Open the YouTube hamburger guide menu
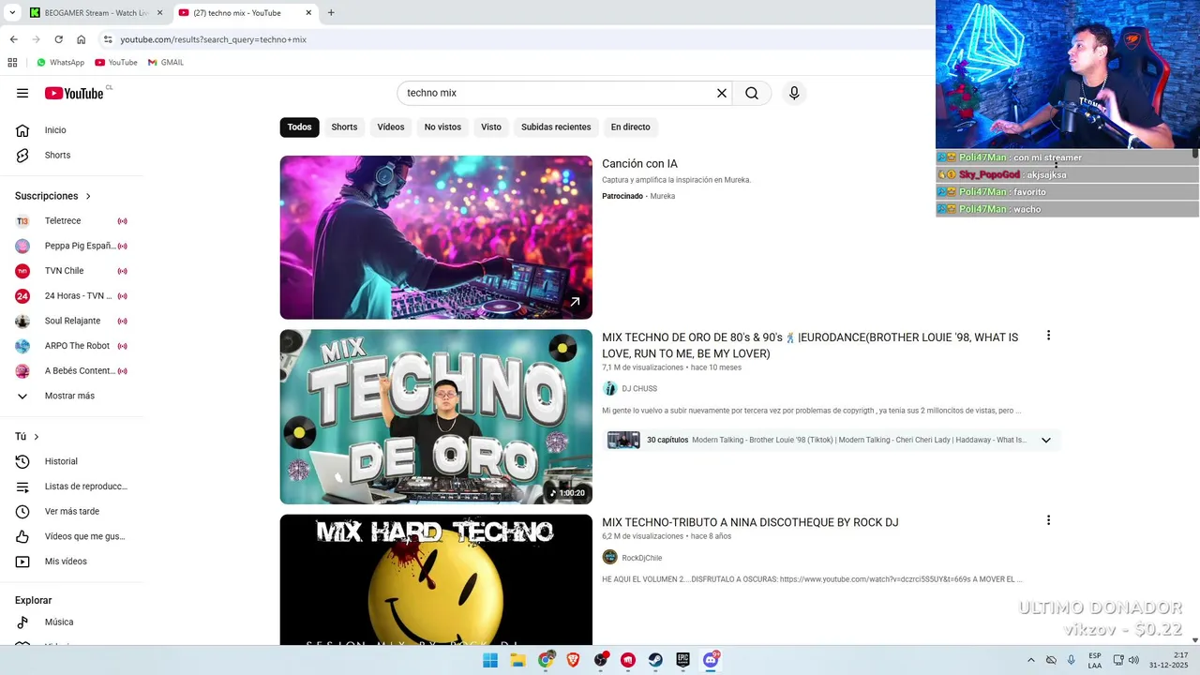 (x=22, y=93)
